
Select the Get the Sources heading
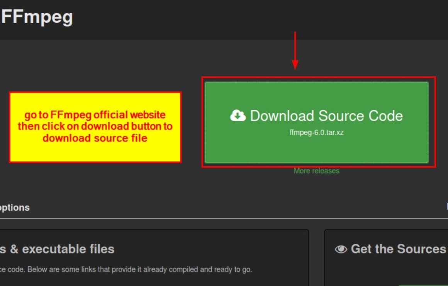[398, 249]
